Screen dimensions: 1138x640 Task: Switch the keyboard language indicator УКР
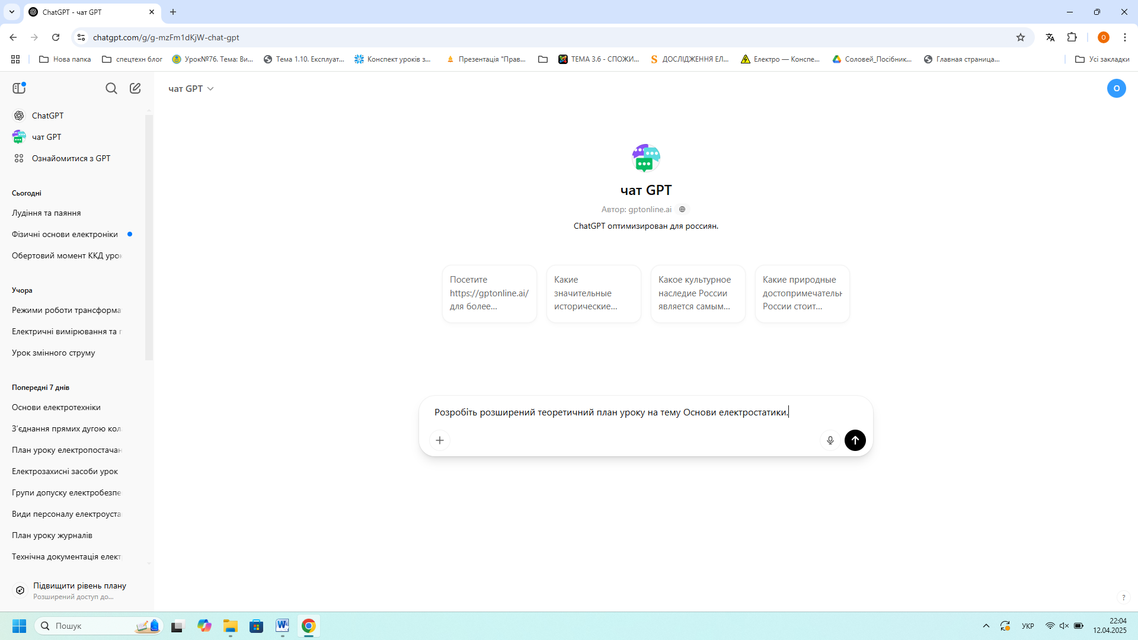pos(1028,626)
